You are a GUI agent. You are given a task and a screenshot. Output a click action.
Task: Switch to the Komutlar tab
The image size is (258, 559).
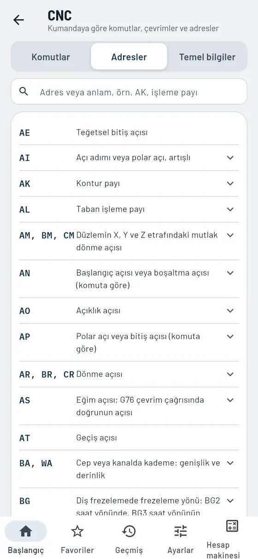51,57
